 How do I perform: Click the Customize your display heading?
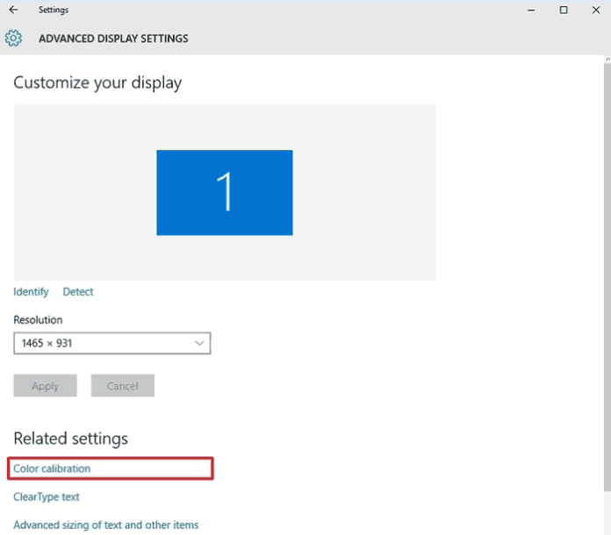pos(97,83)
